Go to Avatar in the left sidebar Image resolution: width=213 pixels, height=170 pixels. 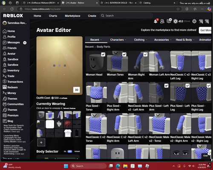click(x=9, y=54)
